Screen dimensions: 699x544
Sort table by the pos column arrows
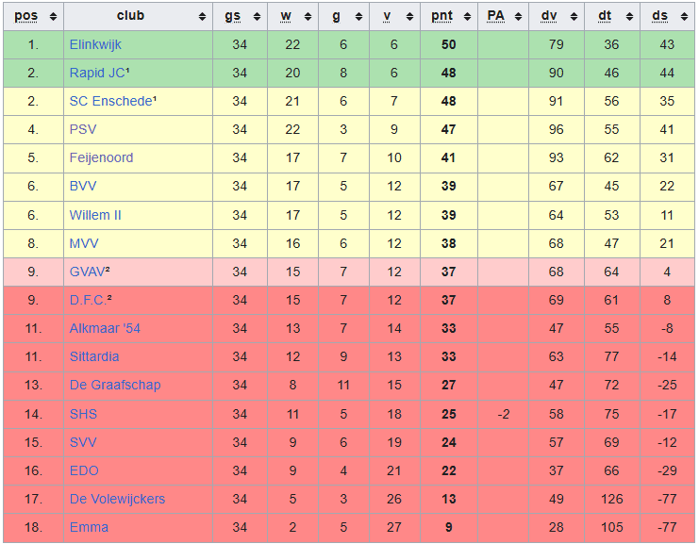click(x=53, y=17)
